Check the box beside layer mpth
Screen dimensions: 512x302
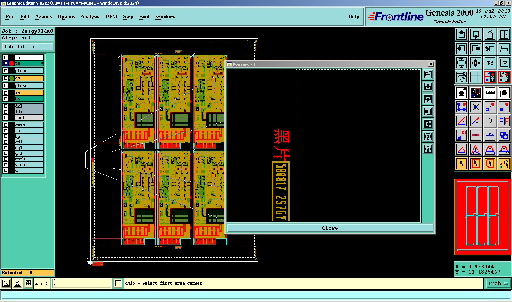(x=6, y=159)
